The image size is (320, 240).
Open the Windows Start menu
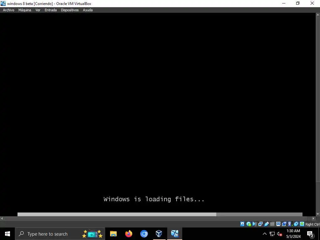7,234
